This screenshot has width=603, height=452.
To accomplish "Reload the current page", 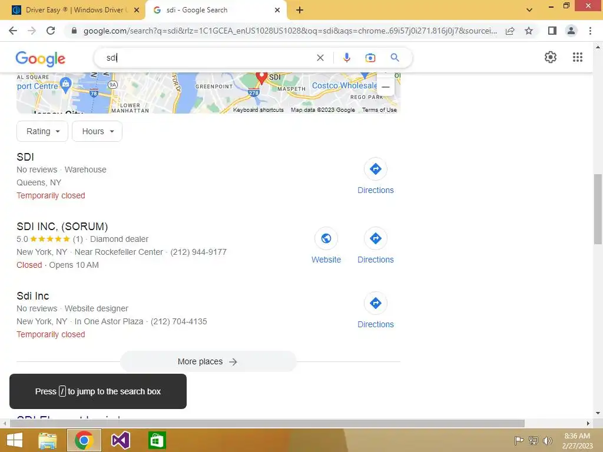I will pyautogui.click(x=51, y=31).
